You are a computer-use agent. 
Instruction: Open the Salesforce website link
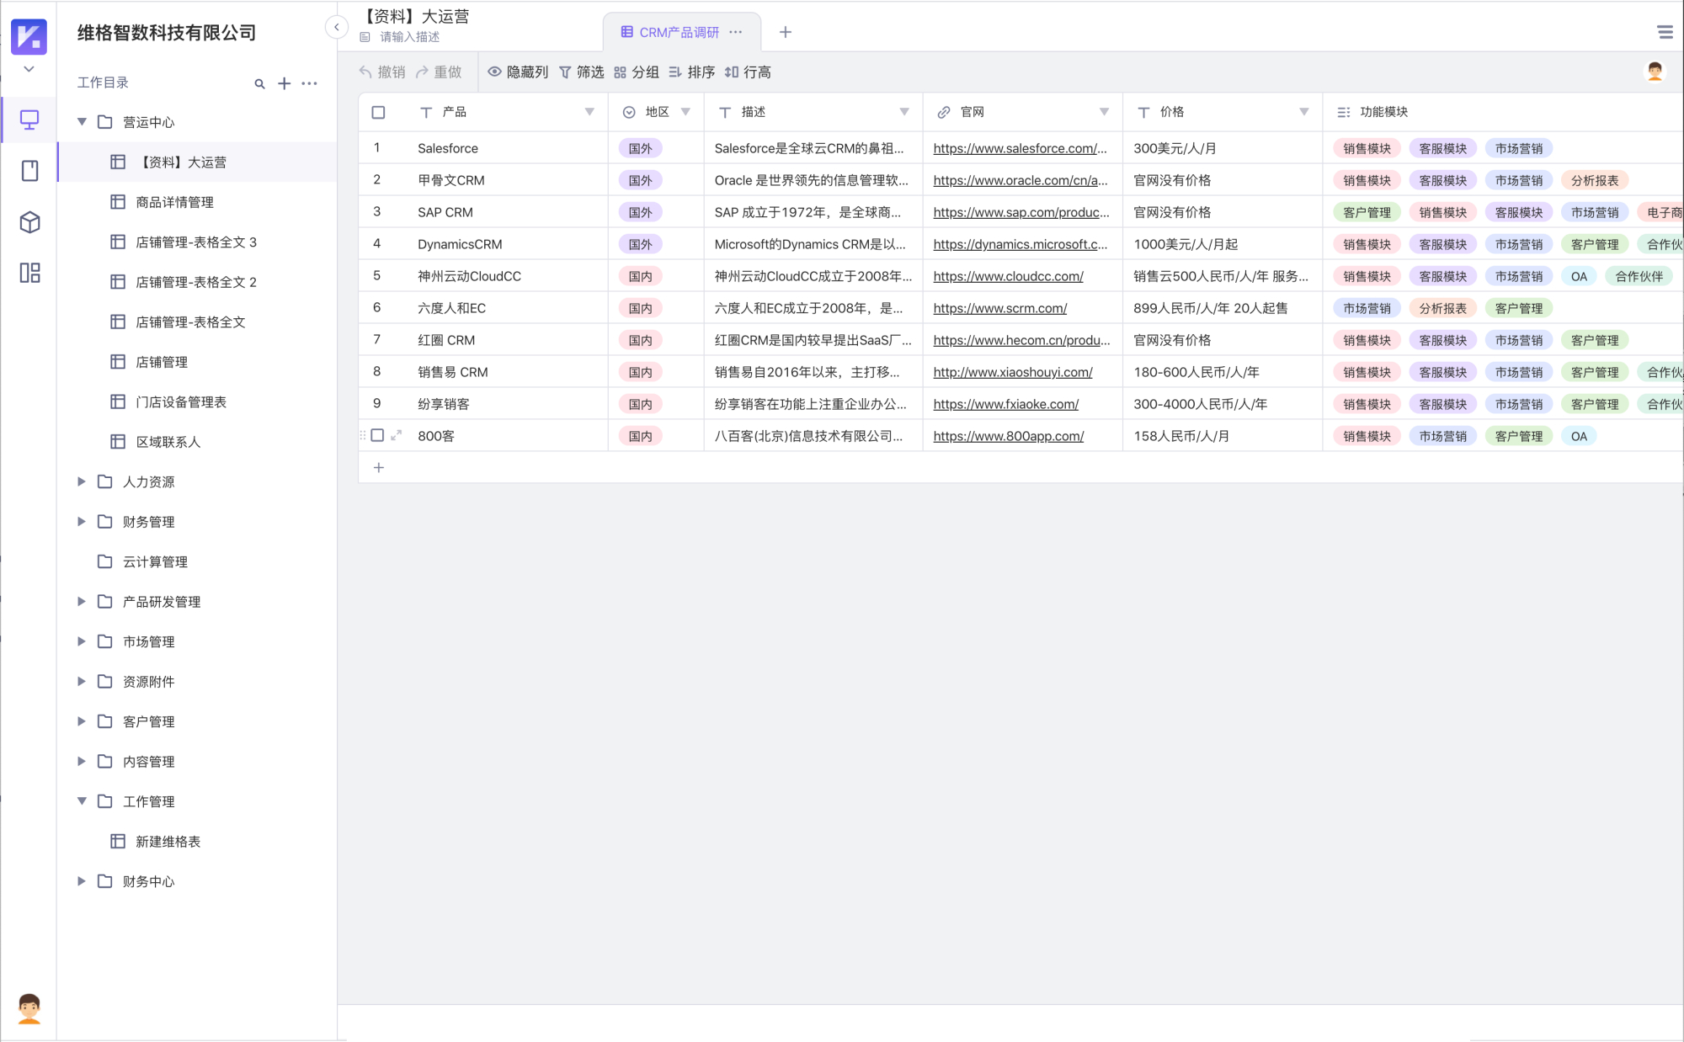pyautogui.click(x=1020, y=148)
